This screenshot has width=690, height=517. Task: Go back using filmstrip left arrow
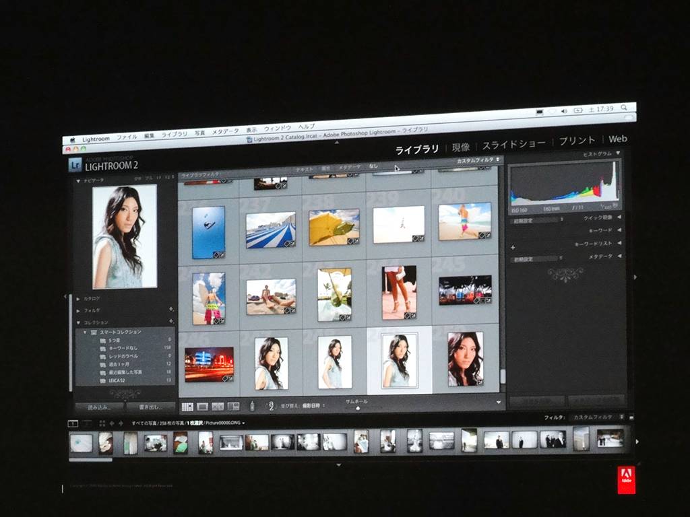[x=112, y=423]
